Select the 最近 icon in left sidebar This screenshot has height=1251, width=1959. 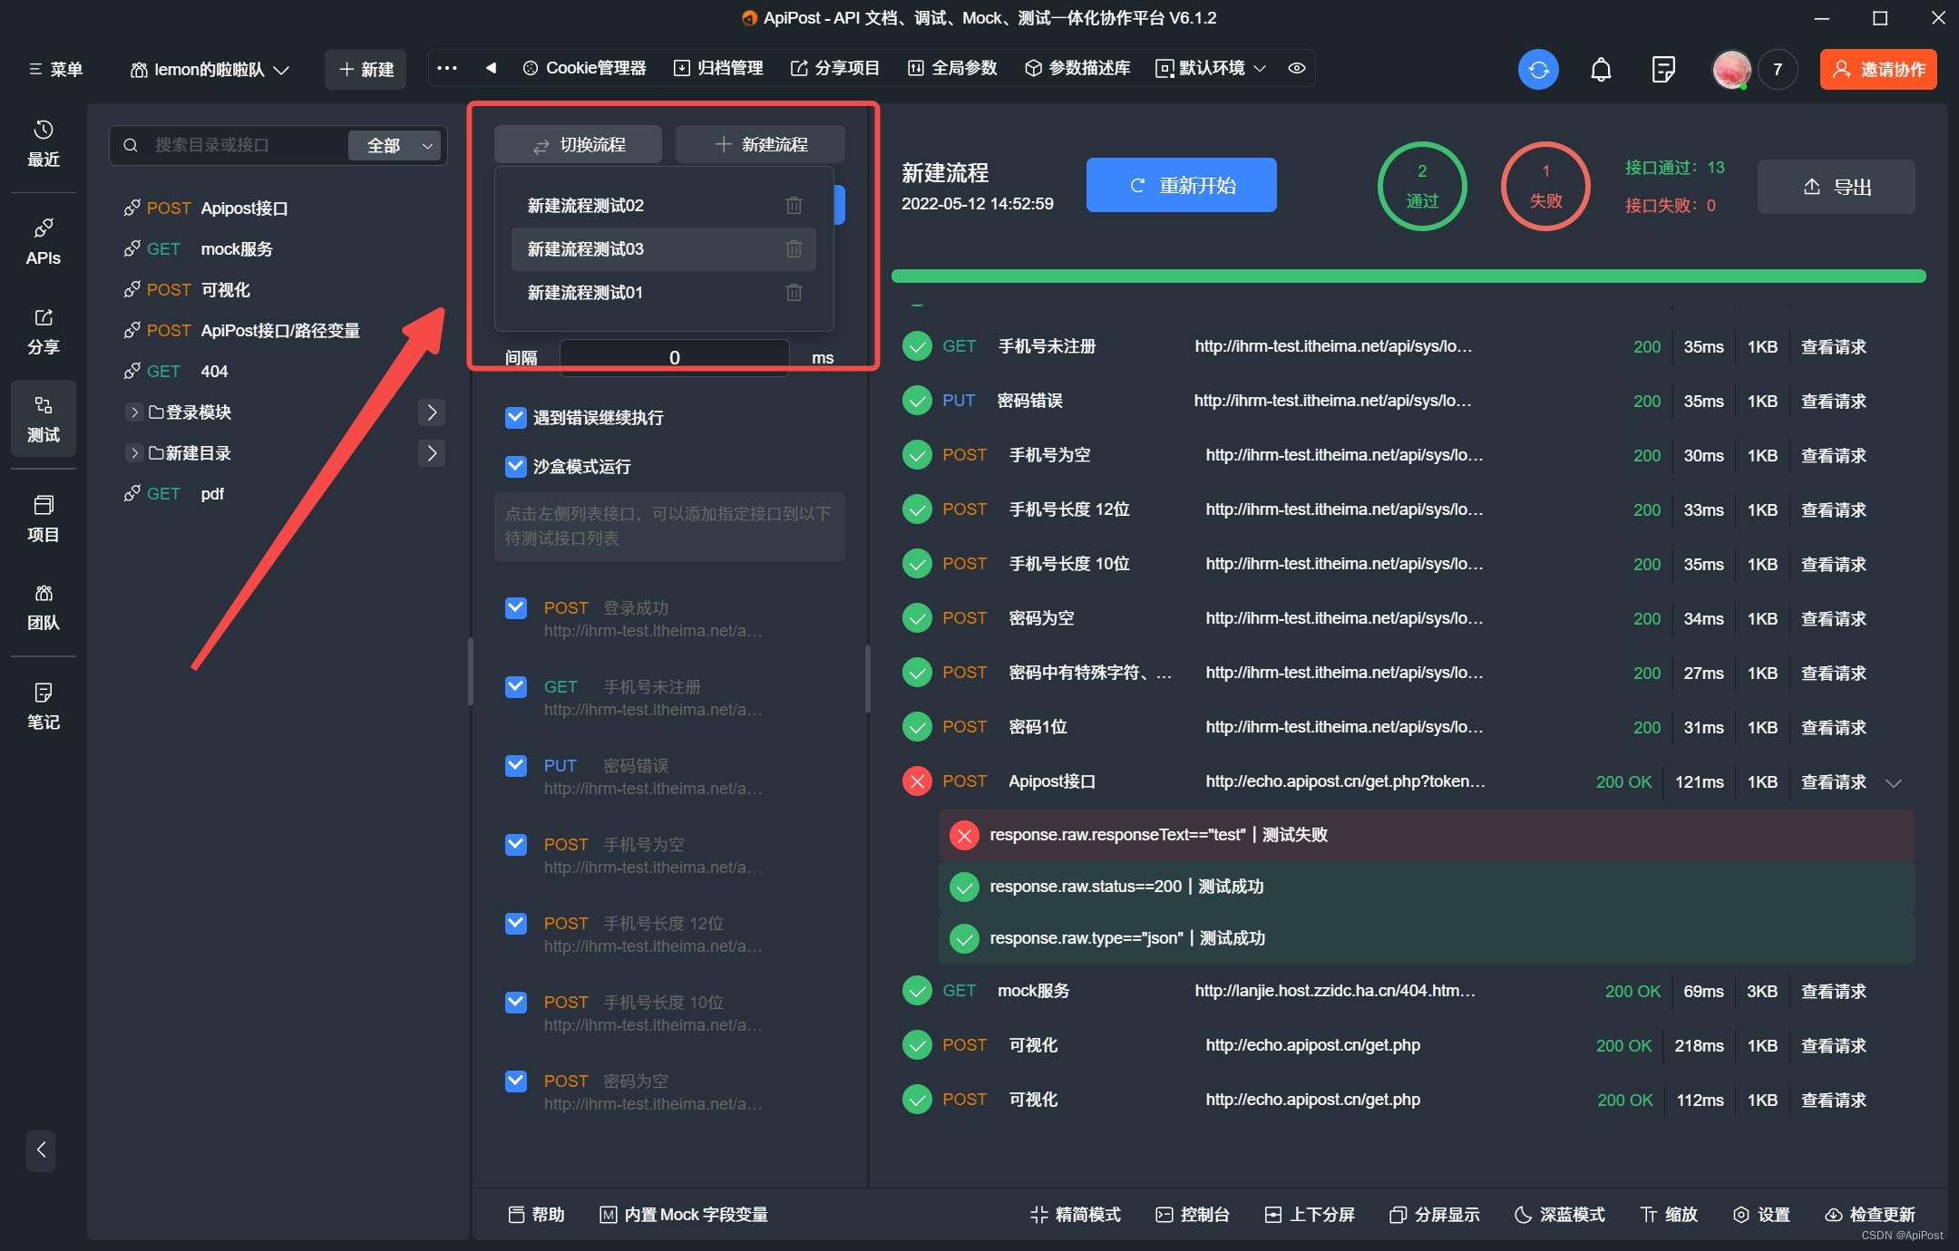43,143
